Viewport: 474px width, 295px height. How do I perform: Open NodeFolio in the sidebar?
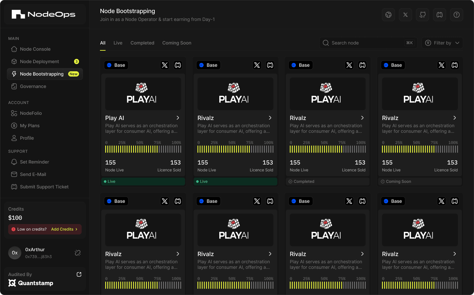(45, 113)
